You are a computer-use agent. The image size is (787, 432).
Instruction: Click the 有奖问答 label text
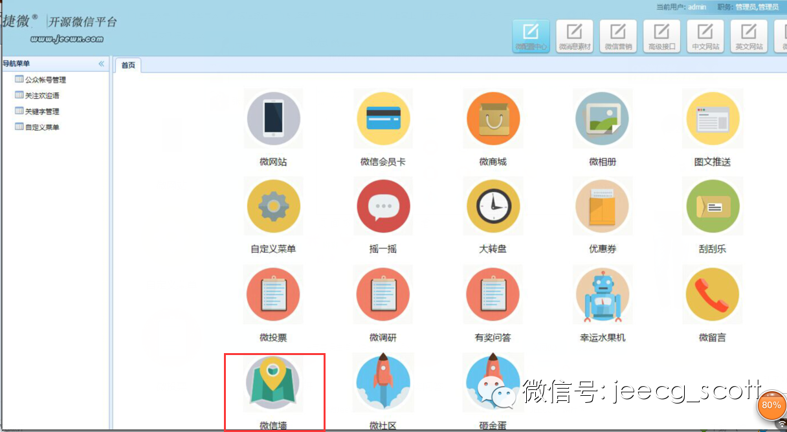(x=493, y=338)
